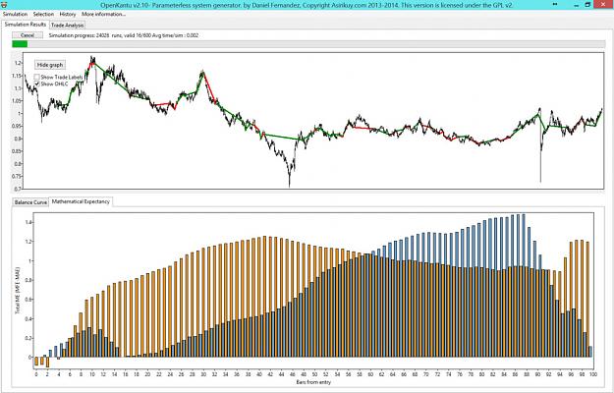Viewport: 614px width, 393px height.
Task: Select the Mathematical Expectancy tab
Action: tap(82, 201)
